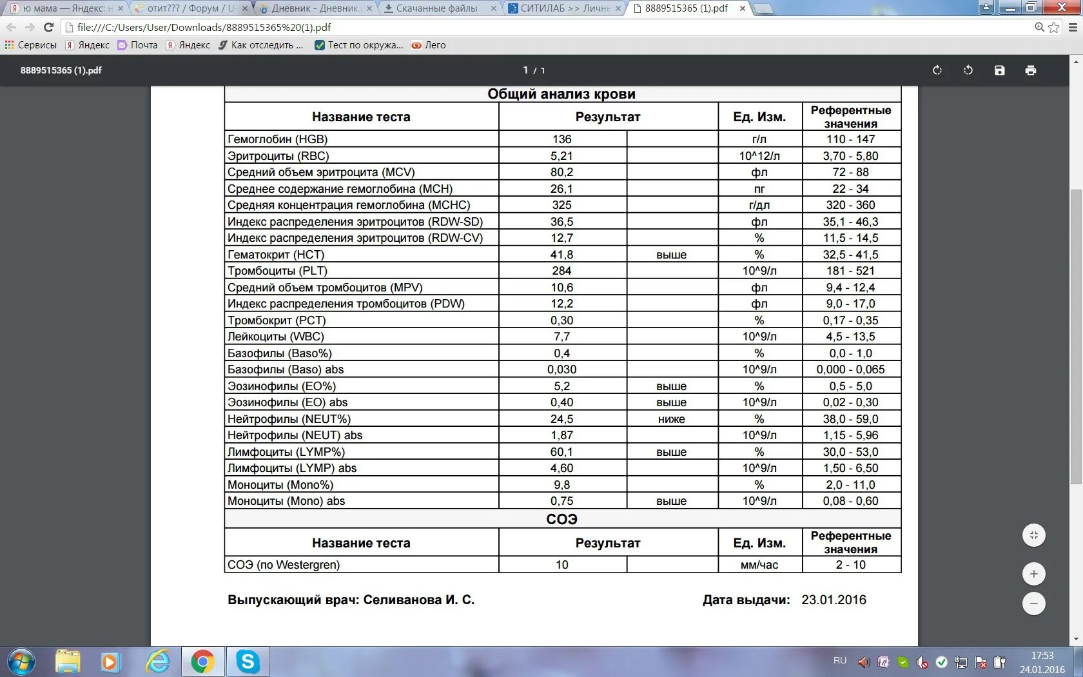The width and height of the screenshot is (1083, 677).
Task: Click the scrollbar down arrow
Action: click(x=1076, y=640)
